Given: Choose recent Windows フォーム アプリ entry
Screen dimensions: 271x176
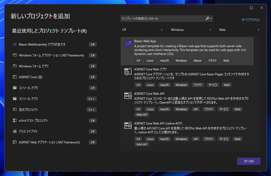Looking at the screenshot, I should 54,66.
